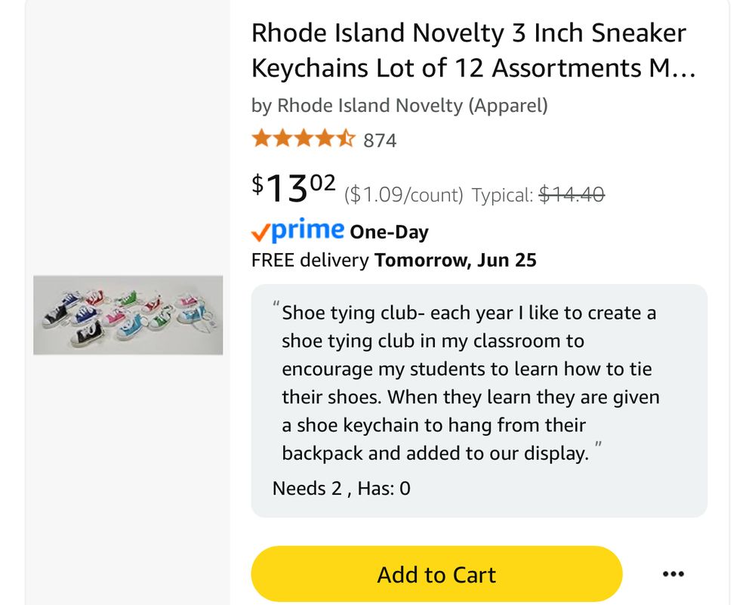Viewport: 755px width, 605px height.
Task: Click the 'Needs 2' quantity text
Action: point(307,489)
